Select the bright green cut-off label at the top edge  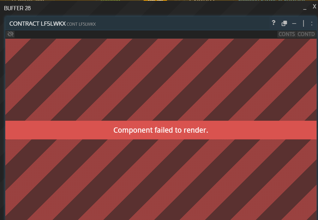[110, 0]
